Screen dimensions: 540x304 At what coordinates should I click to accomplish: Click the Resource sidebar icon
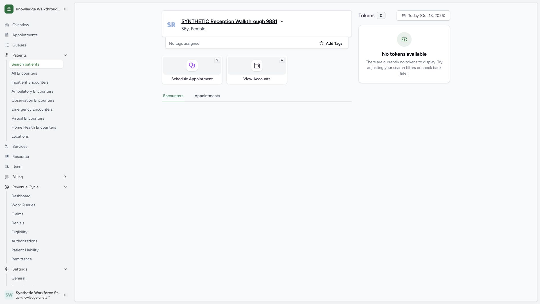[7, 157]
